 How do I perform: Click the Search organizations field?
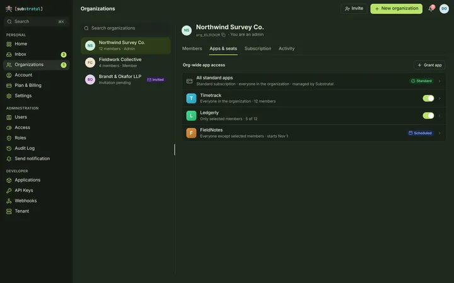(x=125, y=28)
